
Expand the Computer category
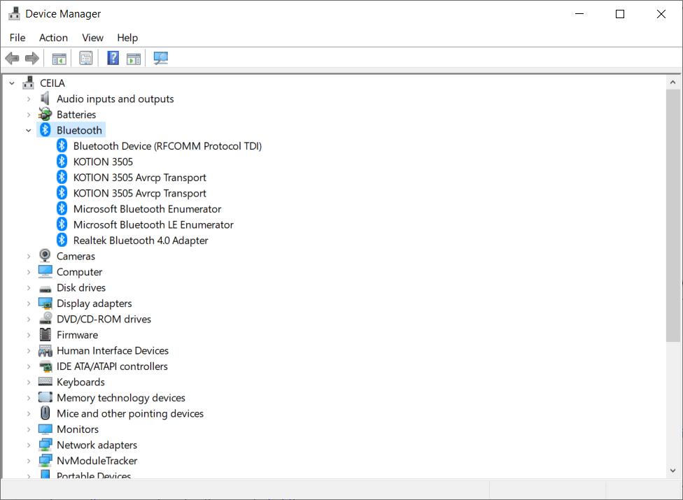tap(29, 272)
